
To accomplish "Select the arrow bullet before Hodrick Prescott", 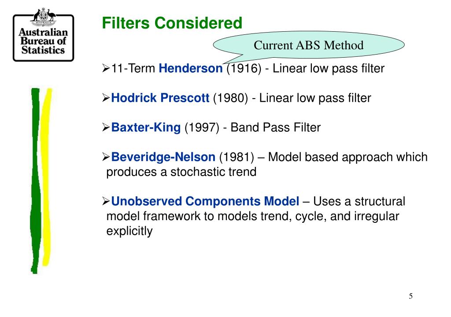I will (x=106, y=98).
